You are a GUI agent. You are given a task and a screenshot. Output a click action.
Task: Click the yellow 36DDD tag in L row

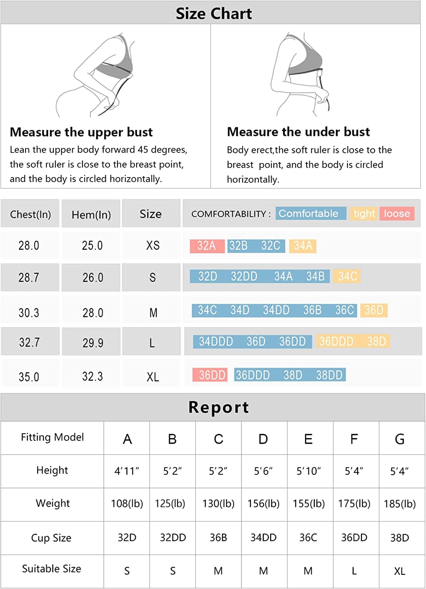coord(336,342)
